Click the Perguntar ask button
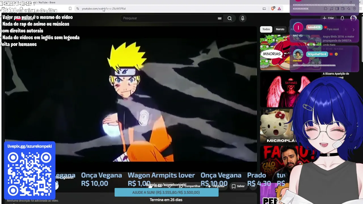The width and height of the screenshot is (363, 204). [216, 186]
